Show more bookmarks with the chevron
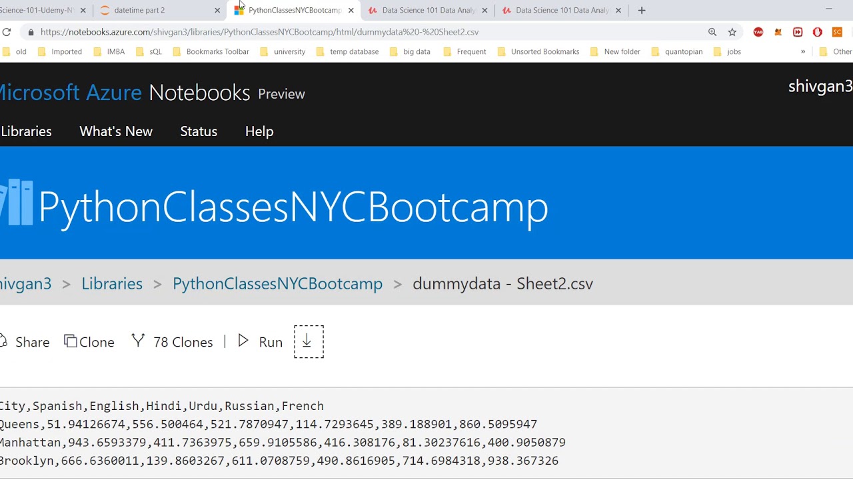853x480 pixels. click(x=803, y=51)
